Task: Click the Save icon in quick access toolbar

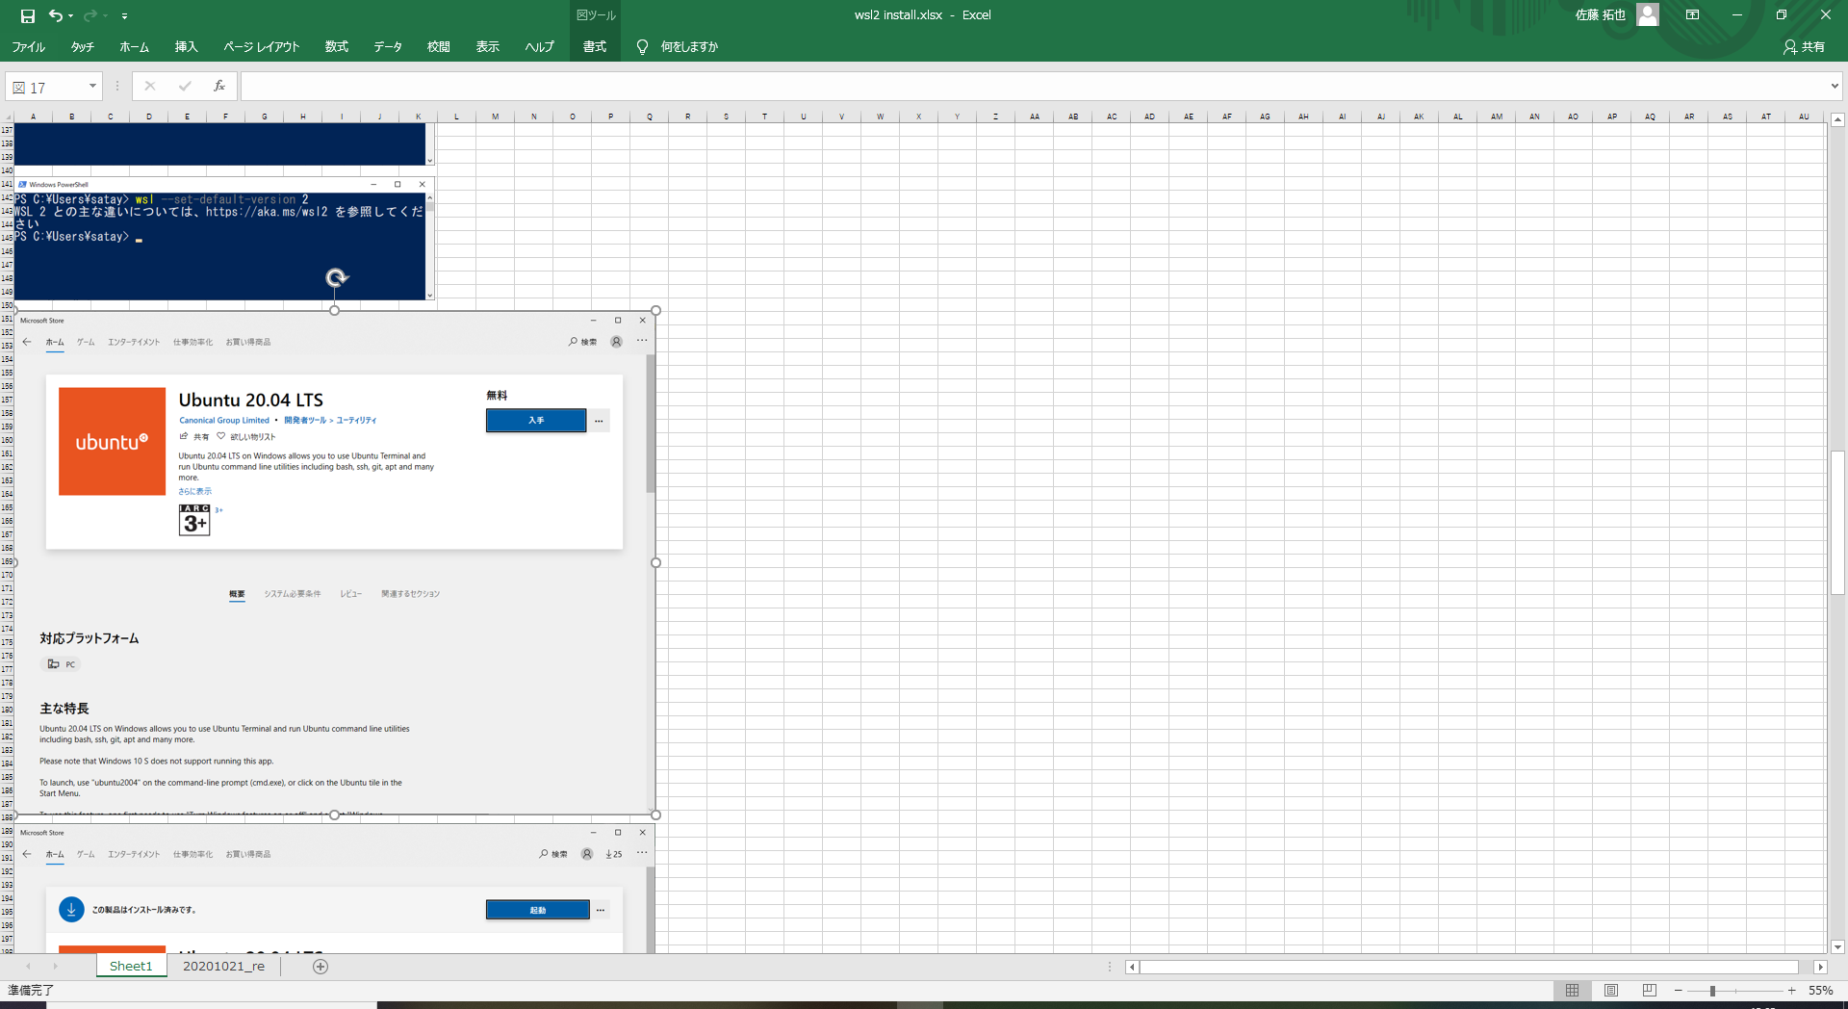Action: click(x=28, y=15)
